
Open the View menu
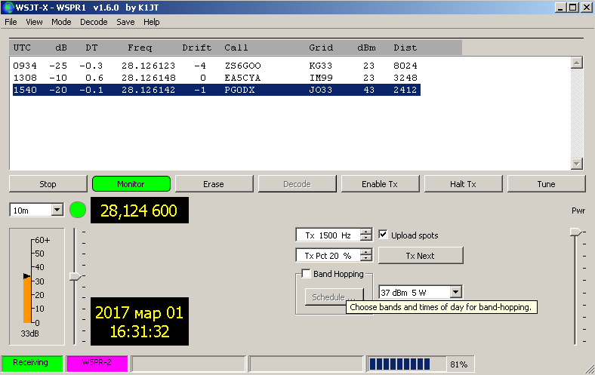click(x=34, y=22)
